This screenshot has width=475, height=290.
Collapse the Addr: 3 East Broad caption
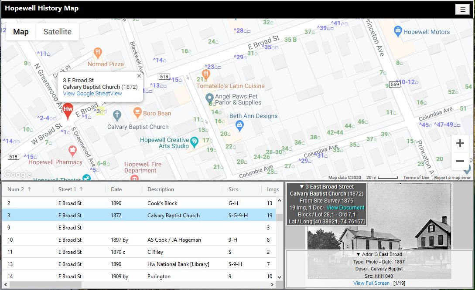tap(359, 254)
